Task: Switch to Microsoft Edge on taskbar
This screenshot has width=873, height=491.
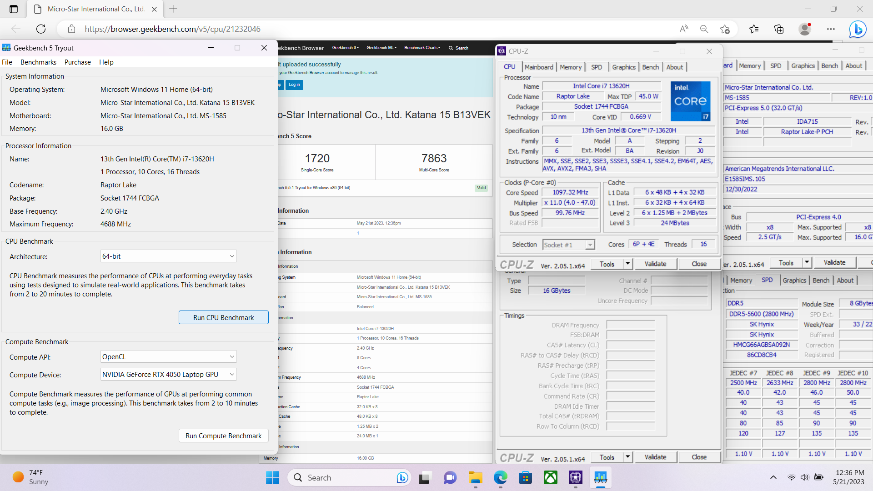Action: click(x=501, y=478)
